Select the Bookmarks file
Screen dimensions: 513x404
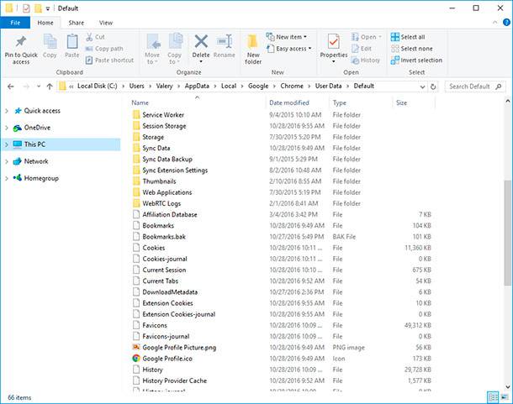[158, 226]
